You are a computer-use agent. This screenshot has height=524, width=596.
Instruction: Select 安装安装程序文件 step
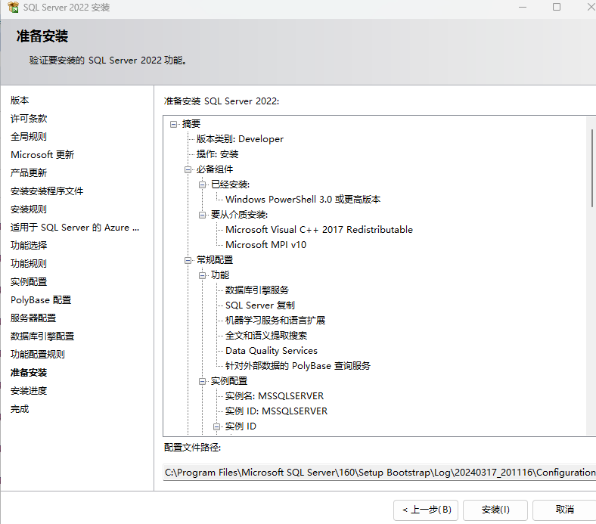[47, 191]
